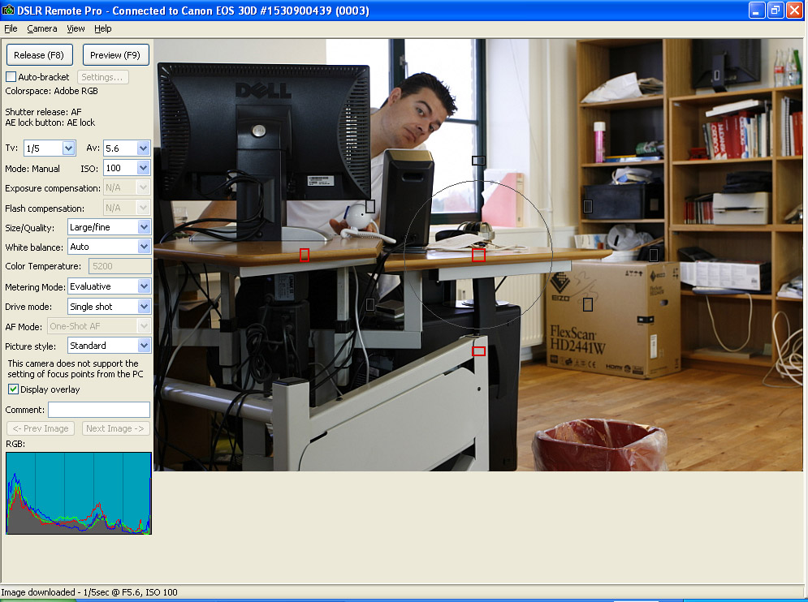Open the View menu
This screenshot has height=602, width=808.
[x=76, y=29]
